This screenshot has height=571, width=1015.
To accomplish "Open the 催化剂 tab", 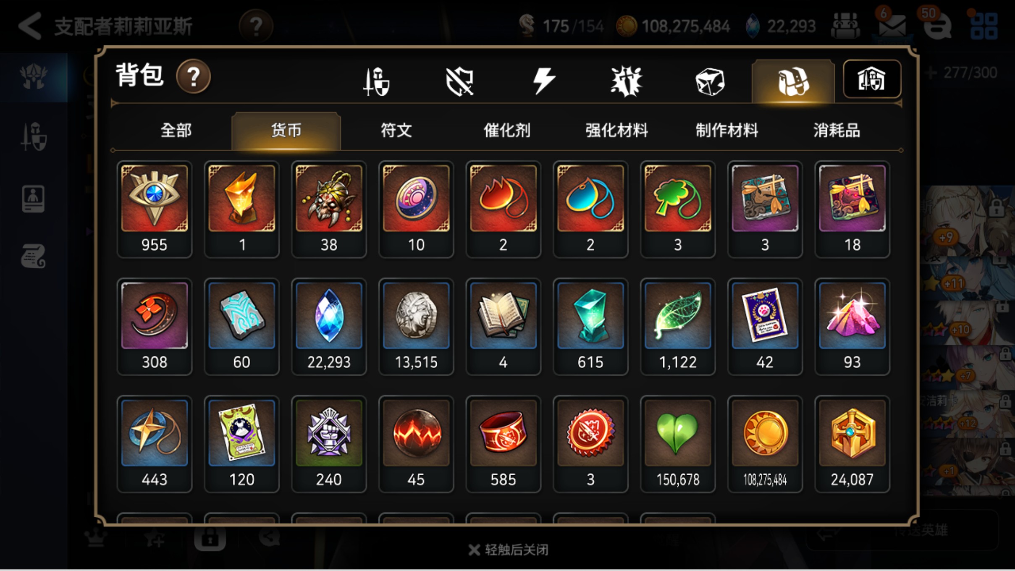I will [x=507, y=130].
